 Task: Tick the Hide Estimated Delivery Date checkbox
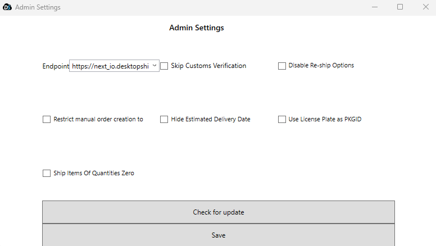click(164, 119)
